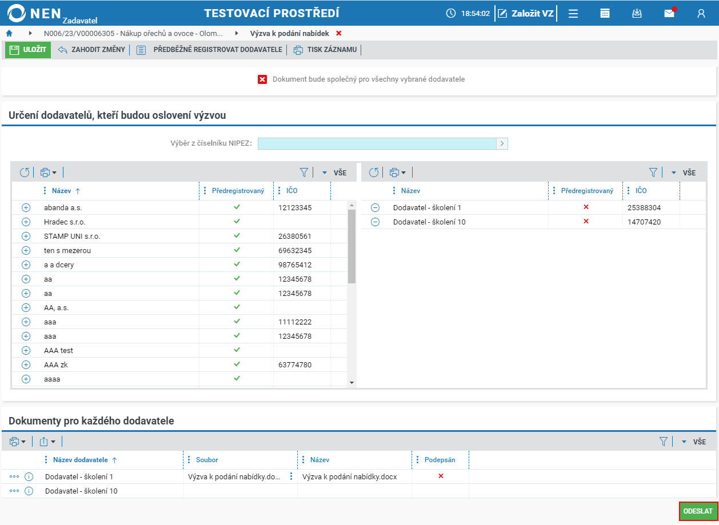This screenshot has width=719, height=525.
Task: Click the clock showing 18:54:02
Action: coord(469,13)
